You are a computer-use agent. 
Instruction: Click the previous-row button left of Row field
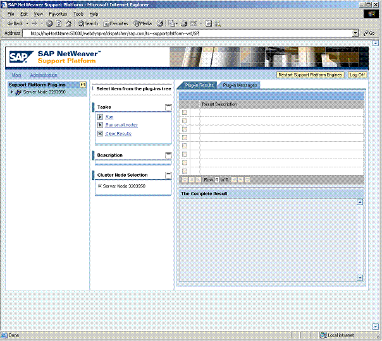point(199,180)
